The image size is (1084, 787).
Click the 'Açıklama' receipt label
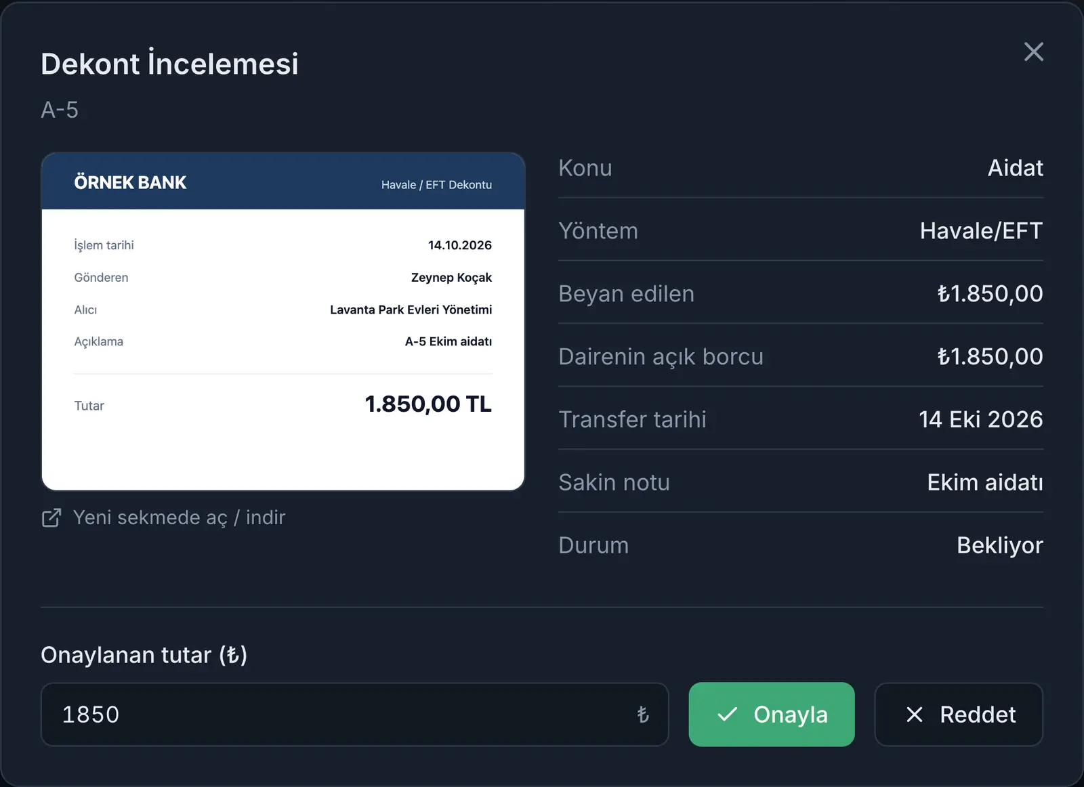pos(99,342)
